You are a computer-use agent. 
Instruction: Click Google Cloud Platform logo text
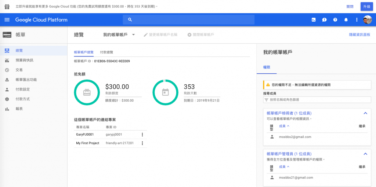(x=41, y=20)
